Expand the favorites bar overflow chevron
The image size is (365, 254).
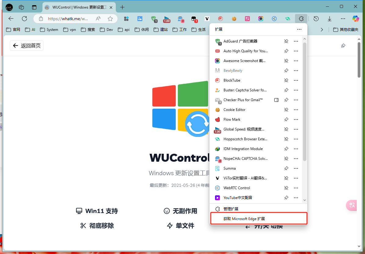pyautogui.click(x=322, y=30)
